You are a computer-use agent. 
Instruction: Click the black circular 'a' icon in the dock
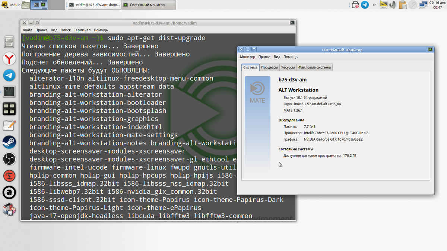coord(9,193)
